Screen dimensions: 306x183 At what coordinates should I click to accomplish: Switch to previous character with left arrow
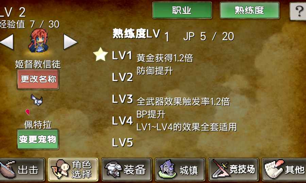pos(7,42)
